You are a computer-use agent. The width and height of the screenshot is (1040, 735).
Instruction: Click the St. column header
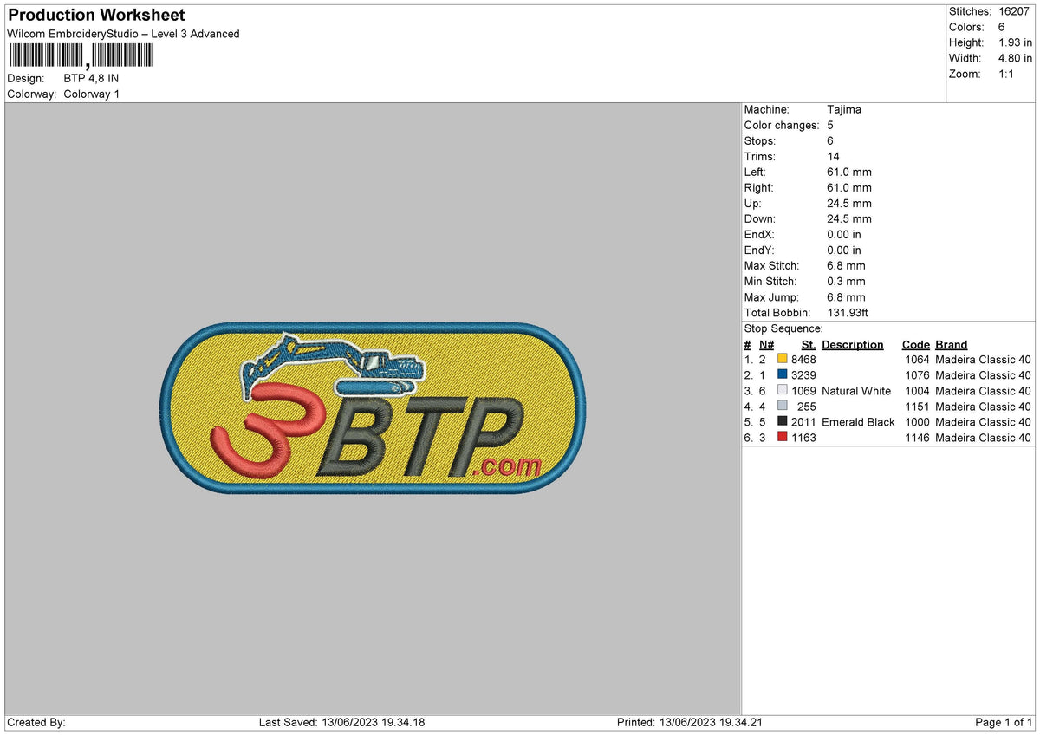click(808, 344)
